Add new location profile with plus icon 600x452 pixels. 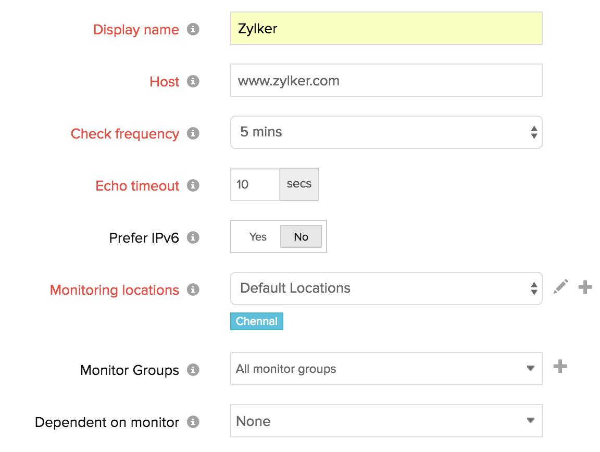(585, 287)
